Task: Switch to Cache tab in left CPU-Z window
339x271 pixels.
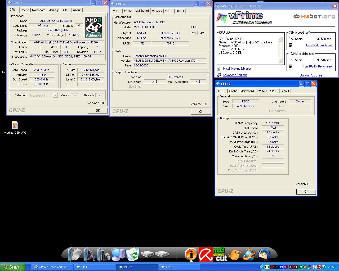Action: [x=25, y=10]
